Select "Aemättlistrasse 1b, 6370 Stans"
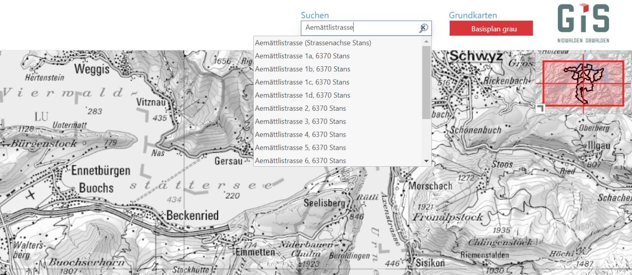Screen dimensions: 632x275 [x=302, y=69]
